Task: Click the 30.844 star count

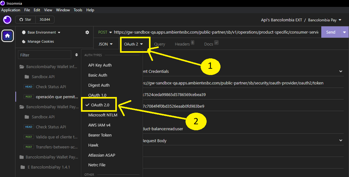Action: click(x=45, y=19)
